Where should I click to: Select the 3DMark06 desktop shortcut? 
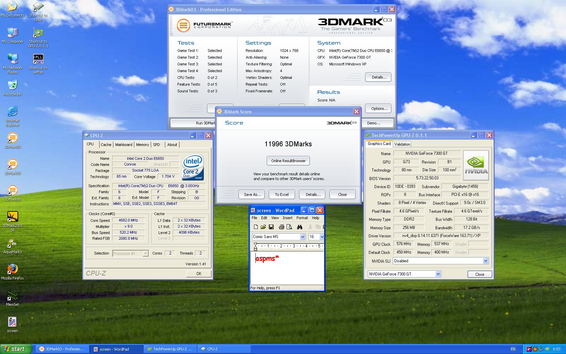12,193
